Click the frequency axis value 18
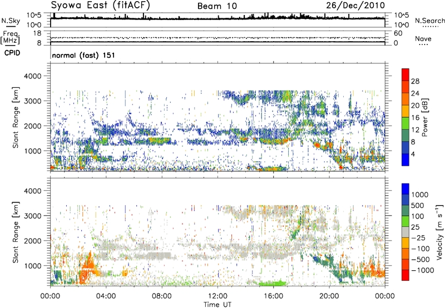The image size is (445, 308). (x=37, y=33)
